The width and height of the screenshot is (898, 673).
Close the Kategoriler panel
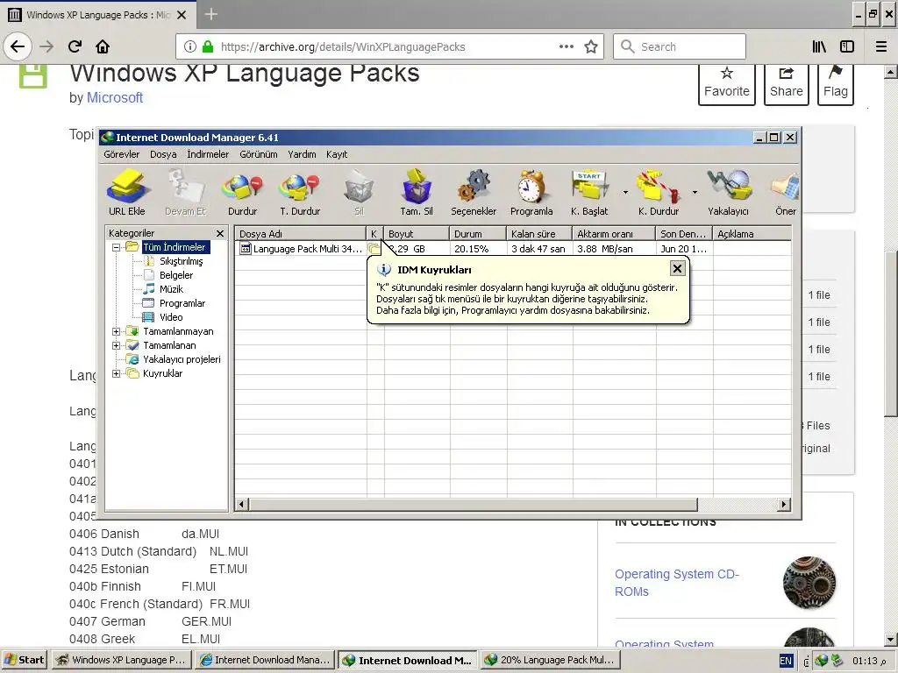220,233
